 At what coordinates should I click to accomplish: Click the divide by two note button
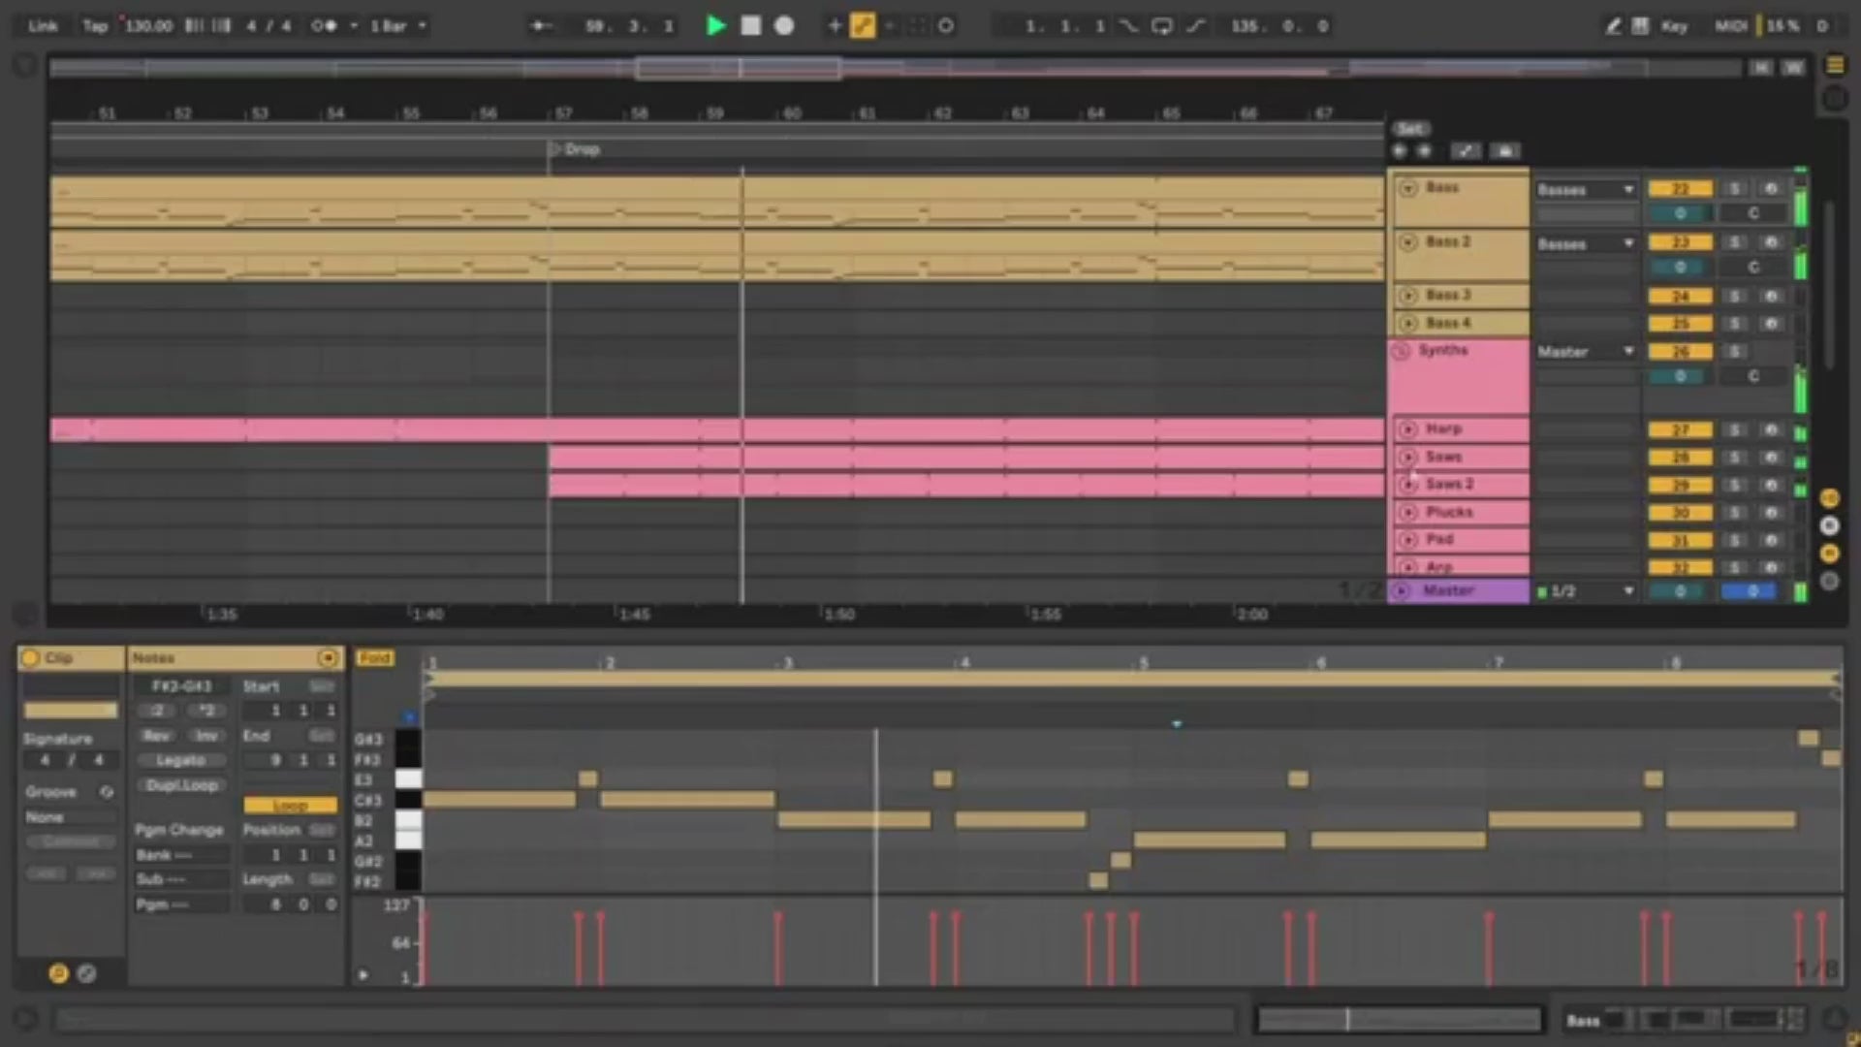pyautogui.click(x=158, y=711)
